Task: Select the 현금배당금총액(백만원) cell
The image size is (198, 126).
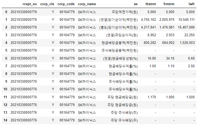Action: click(x=119, y=43)
